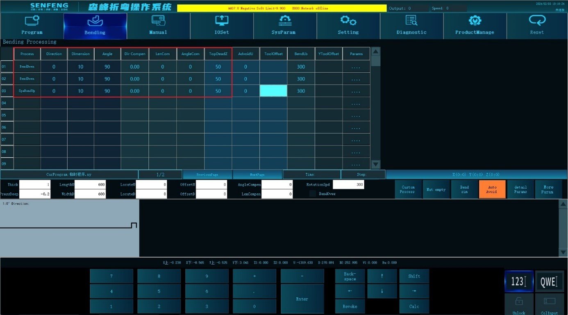The width and height of the screenshot is (568, 315).
Task: Switch to the Bending tab
Action: pyautogui.click(x=95, y=26)
